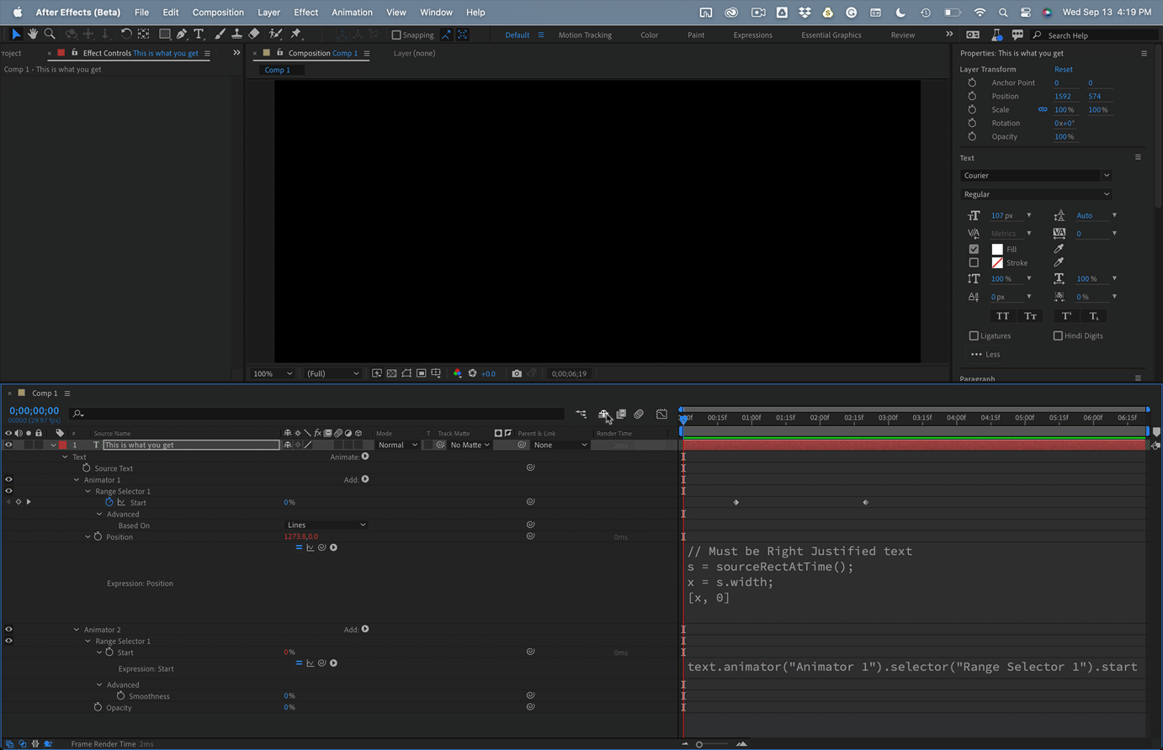Click the snapshot camera icon in viewer

(x=517, y=373)
